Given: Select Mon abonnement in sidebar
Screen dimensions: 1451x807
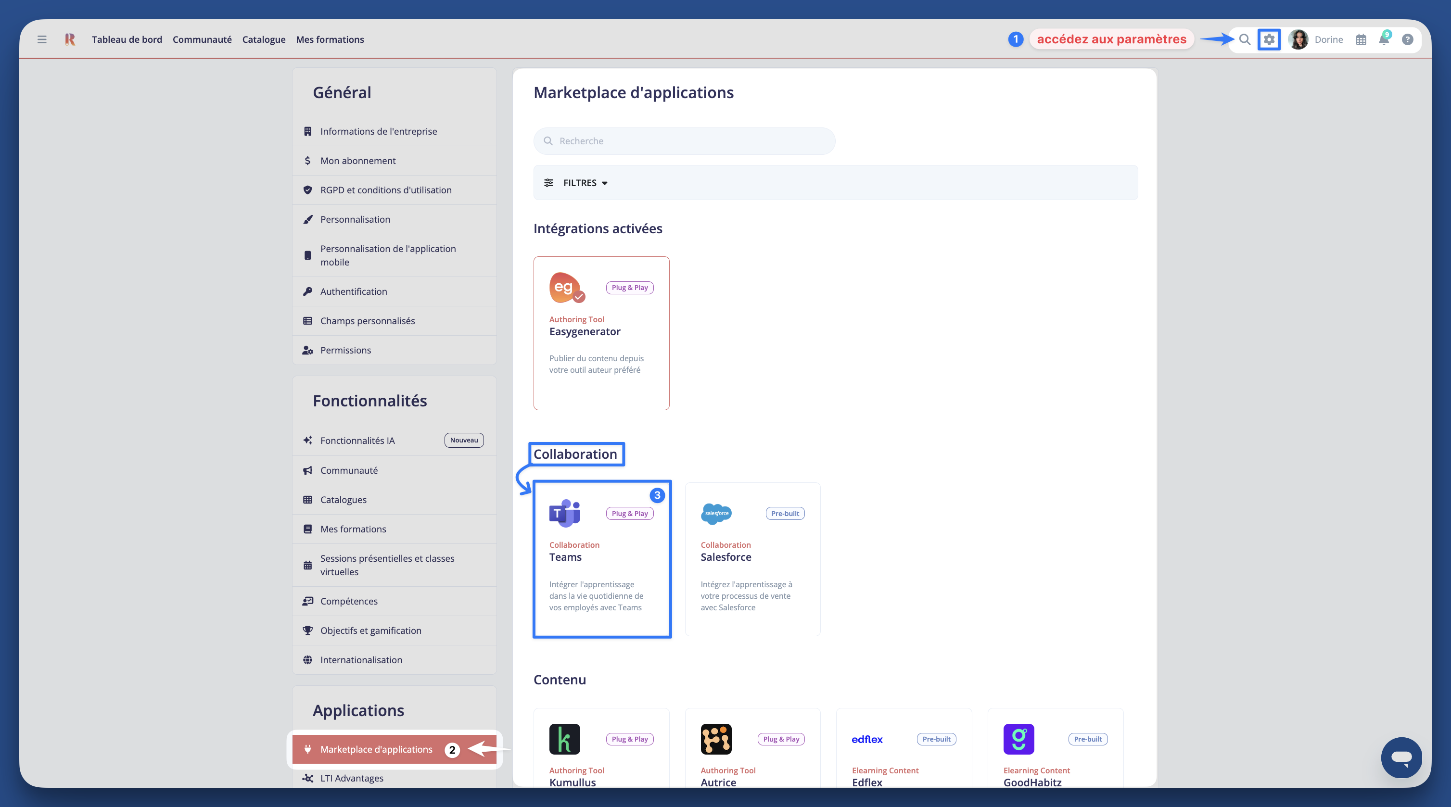Looking at the screenshot, I should (x=395, y=161).
